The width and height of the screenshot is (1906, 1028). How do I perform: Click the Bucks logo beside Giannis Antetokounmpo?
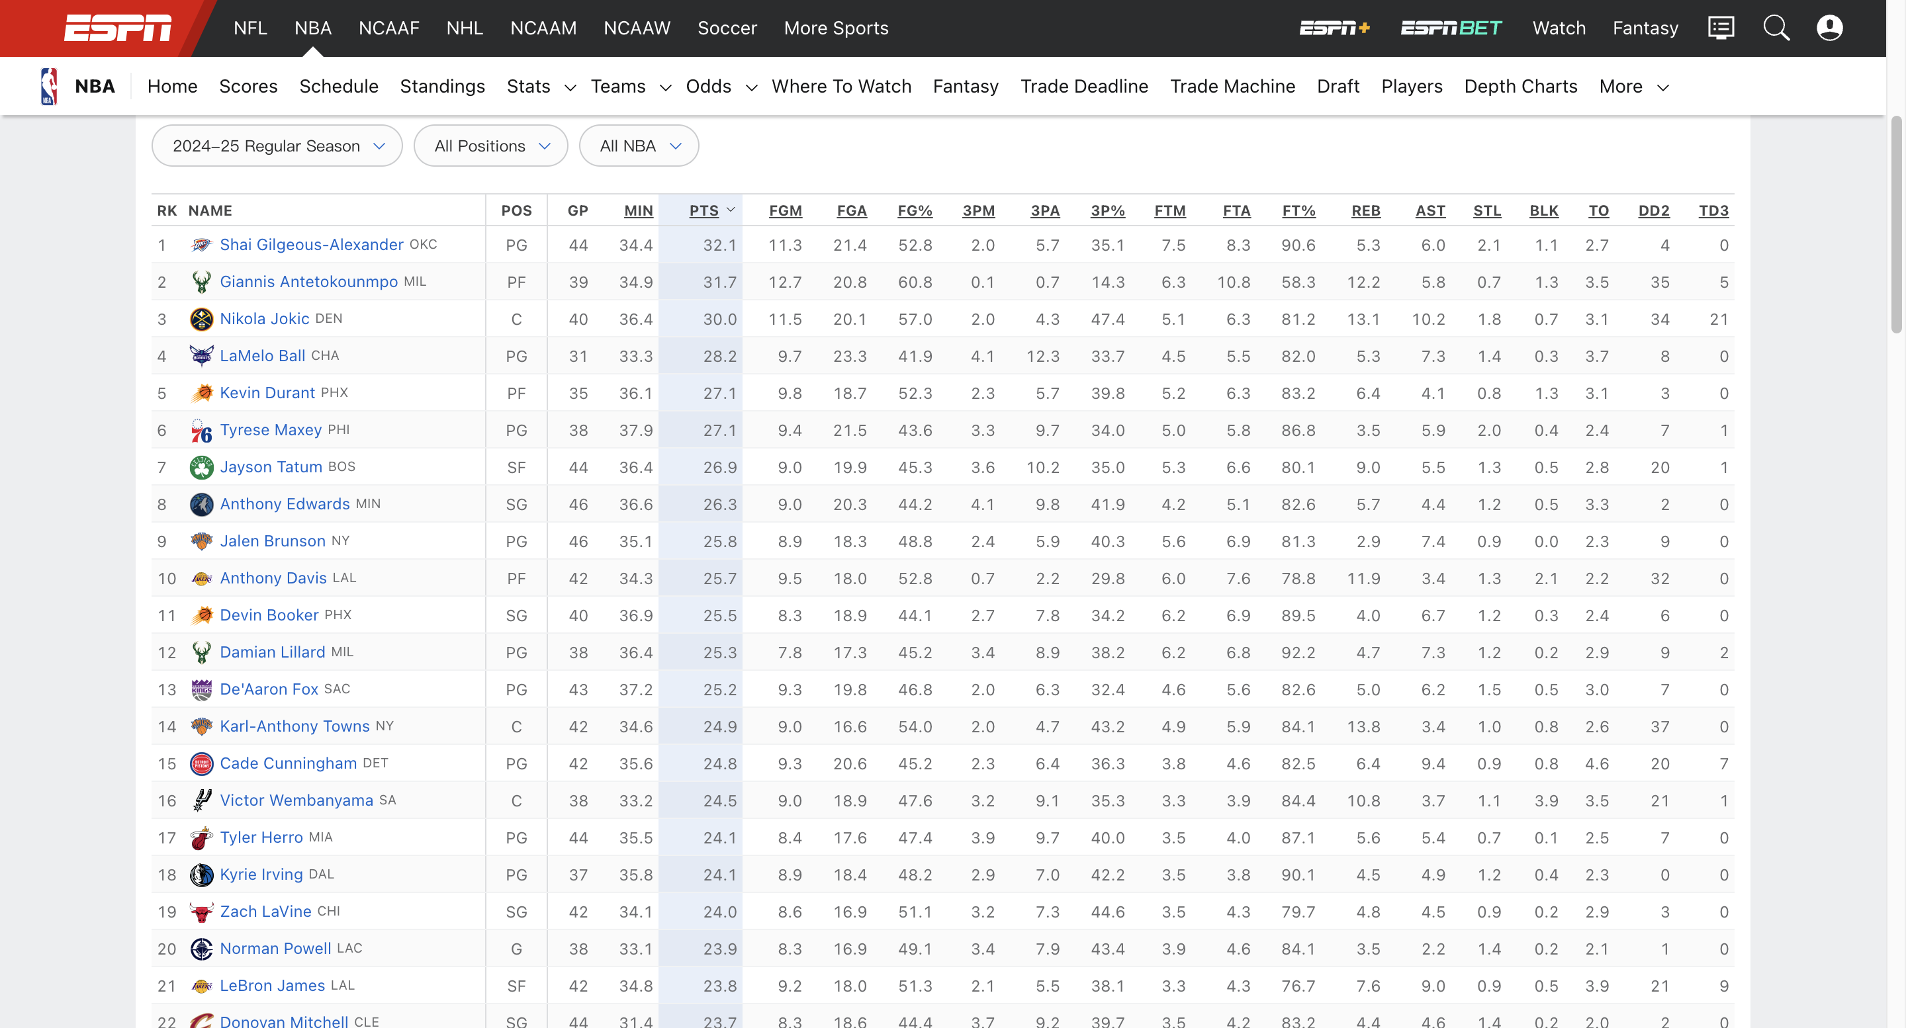click(x=201, y=282)
